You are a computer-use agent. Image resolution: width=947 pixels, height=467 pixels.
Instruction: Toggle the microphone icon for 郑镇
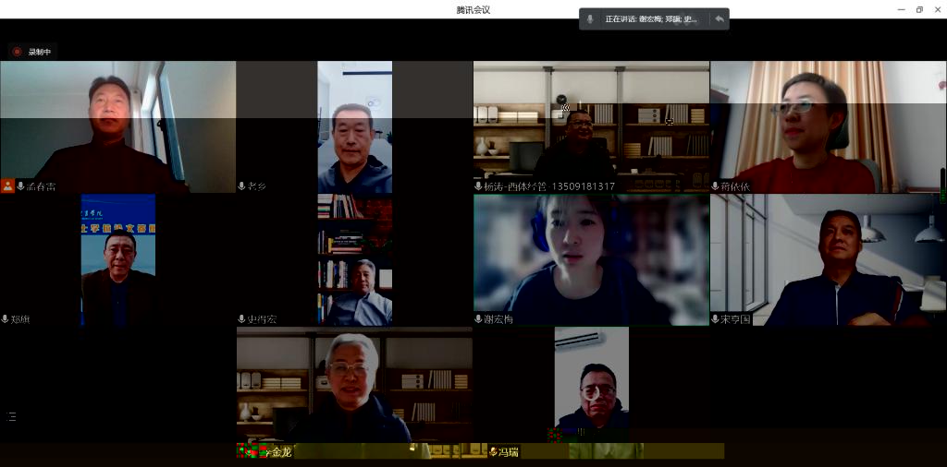point(6,319)
